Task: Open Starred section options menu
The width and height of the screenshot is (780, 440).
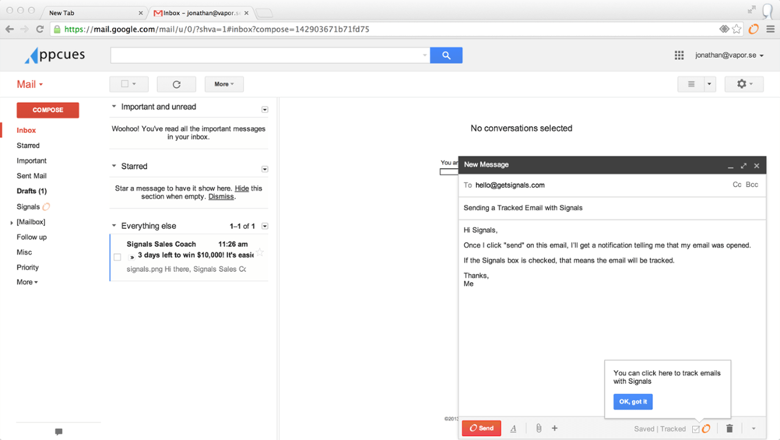Action: point(264,169)
